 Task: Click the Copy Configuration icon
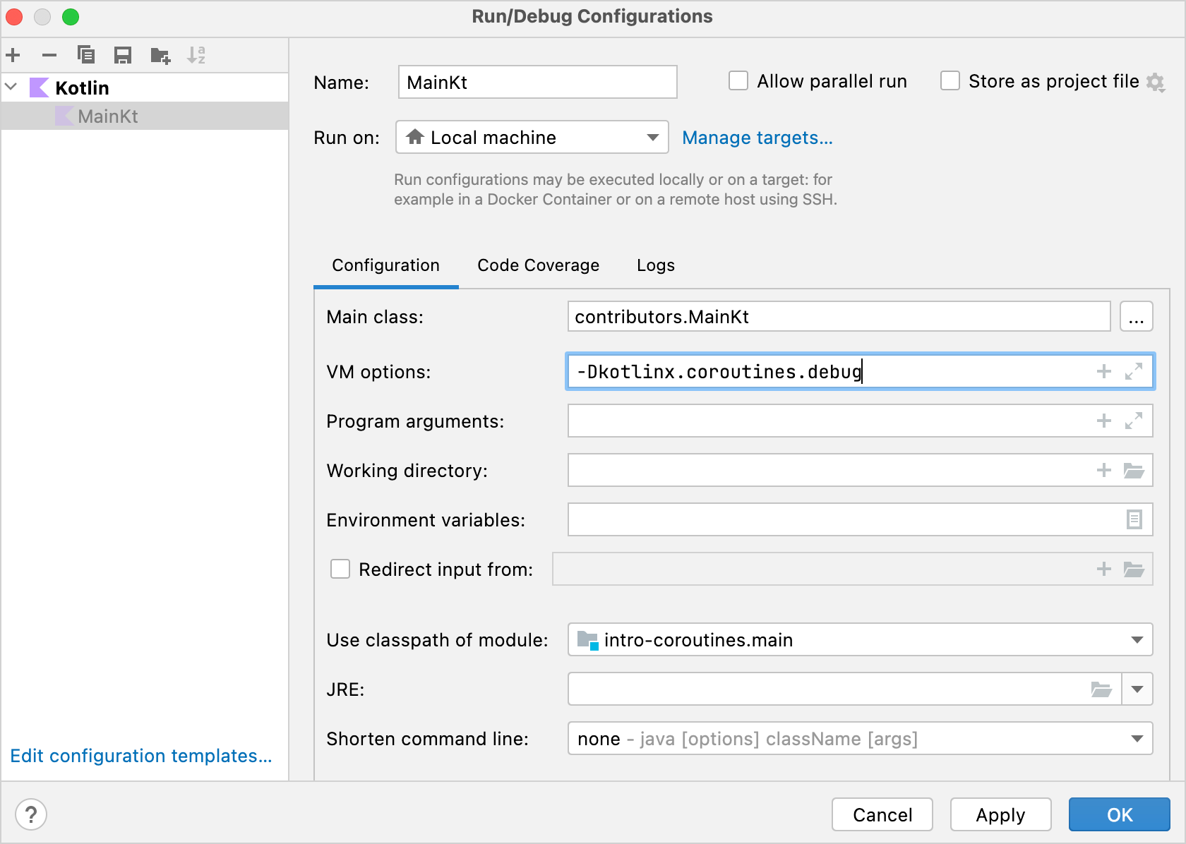click(x=86, y=55)
